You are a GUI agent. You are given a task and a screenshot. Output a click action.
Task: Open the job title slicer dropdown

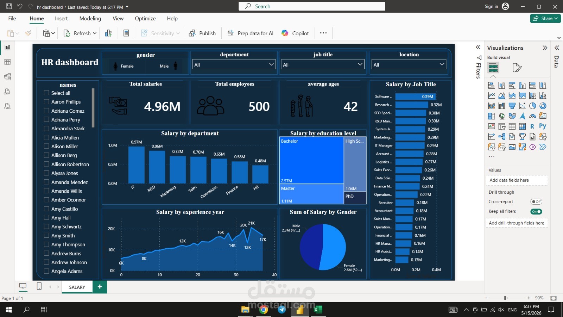pos(360,64)
